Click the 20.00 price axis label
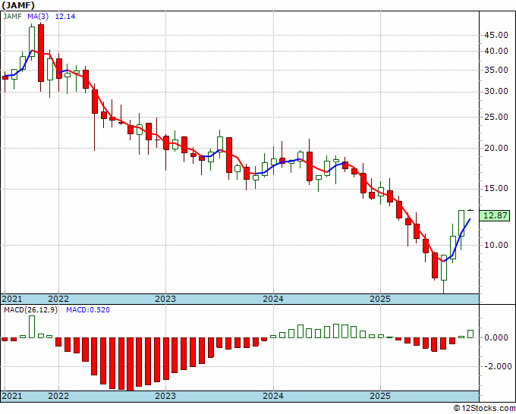Screen dimensions: 516x414 pos(496,149)
